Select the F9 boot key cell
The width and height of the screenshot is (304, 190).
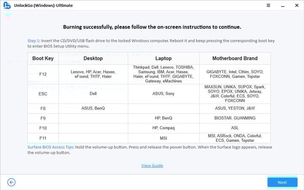pos(43,118)
